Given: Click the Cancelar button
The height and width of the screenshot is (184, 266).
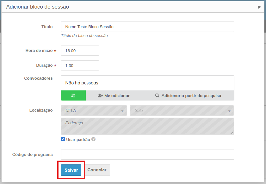Looking at the screenshot, I should point(97,170).
